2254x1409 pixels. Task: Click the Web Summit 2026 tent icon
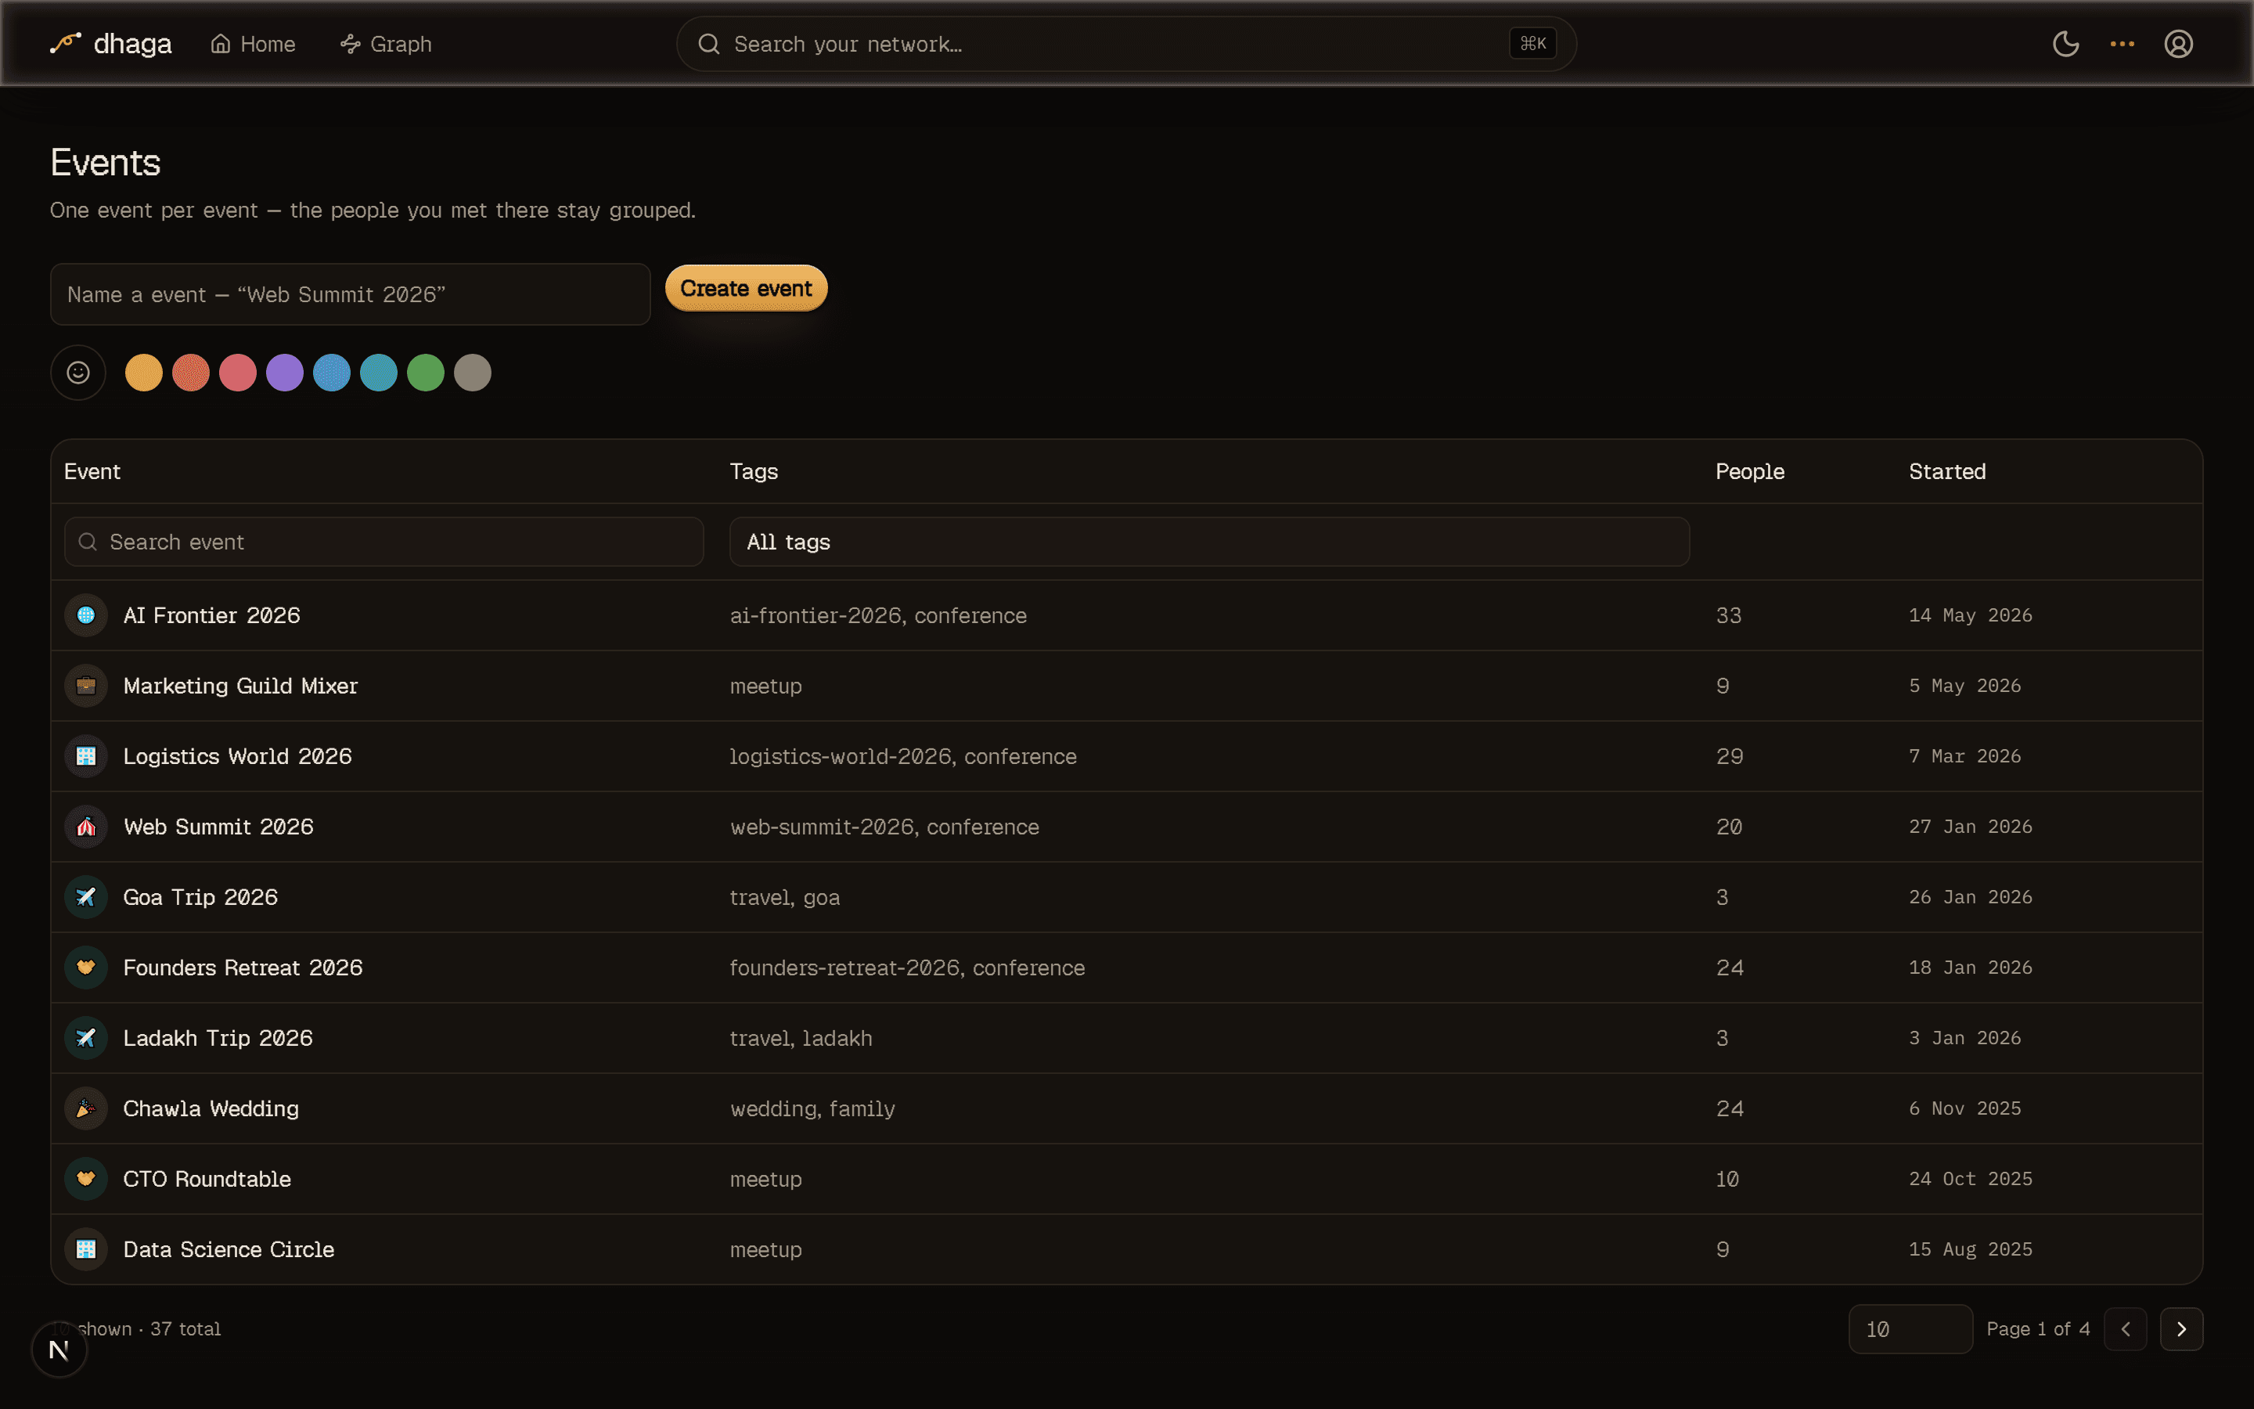click(85, 827)
